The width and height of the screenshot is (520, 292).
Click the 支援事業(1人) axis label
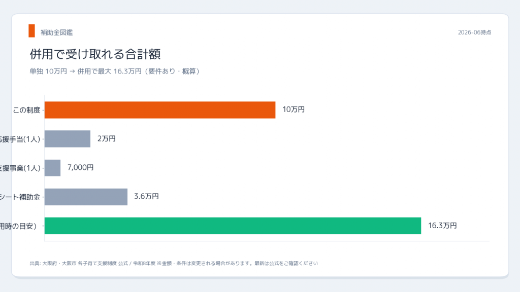[20, 168]
